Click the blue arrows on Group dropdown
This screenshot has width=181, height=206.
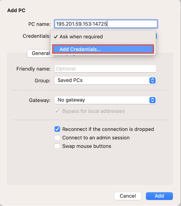click(x=153, y=80)
